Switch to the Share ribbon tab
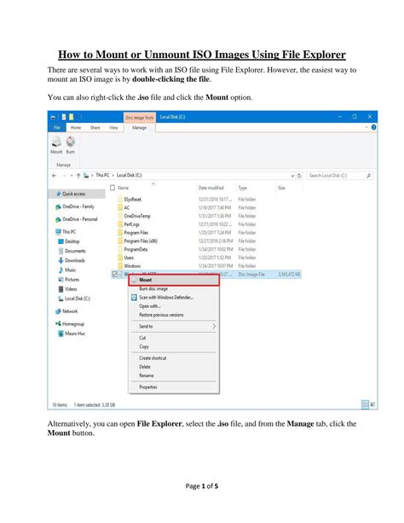This screenshot has width=404, height=523. point(95,128)
